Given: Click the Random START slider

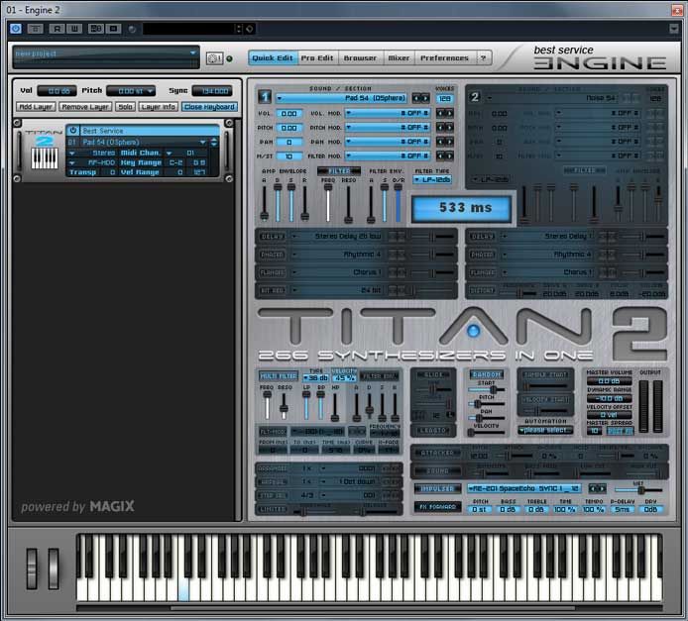Looking at the screenshot, I should tap(486, 389).
